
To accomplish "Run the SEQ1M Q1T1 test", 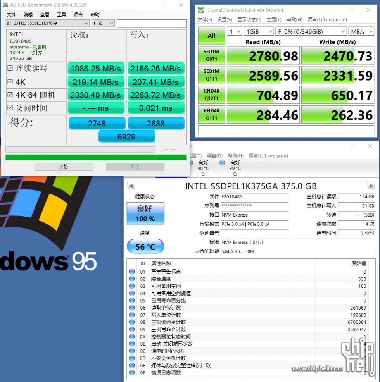I will [211, 75].
